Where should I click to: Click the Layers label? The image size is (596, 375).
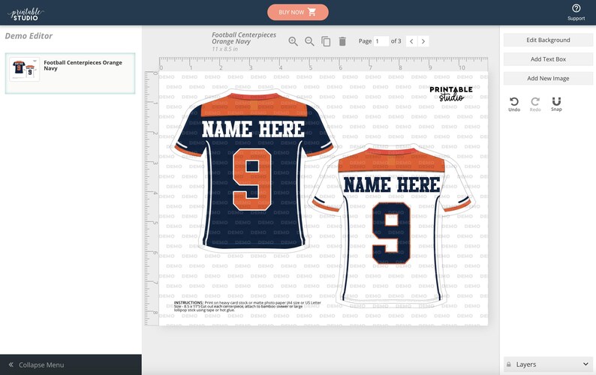tap(526, 364)
